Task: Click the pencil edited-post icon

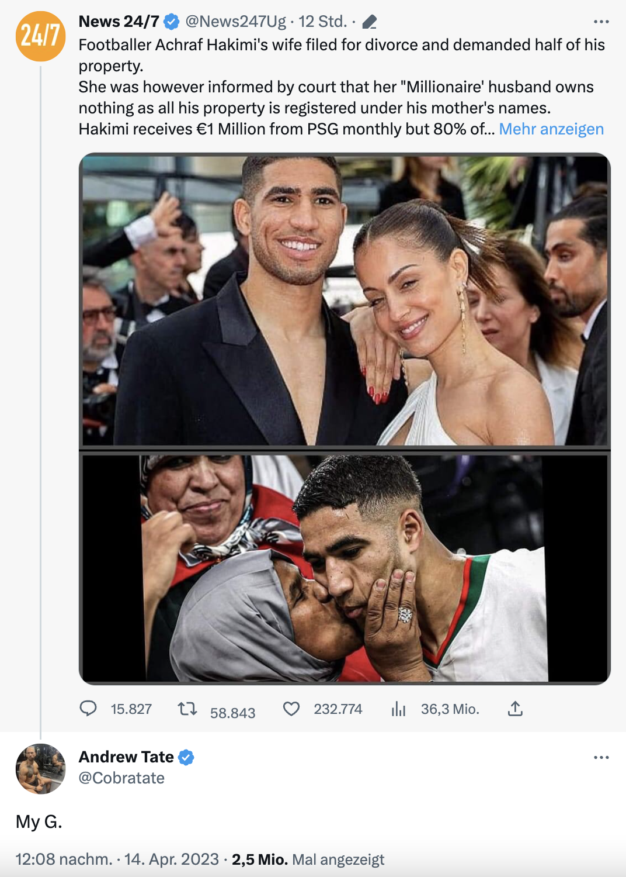Action: (369, 22)
